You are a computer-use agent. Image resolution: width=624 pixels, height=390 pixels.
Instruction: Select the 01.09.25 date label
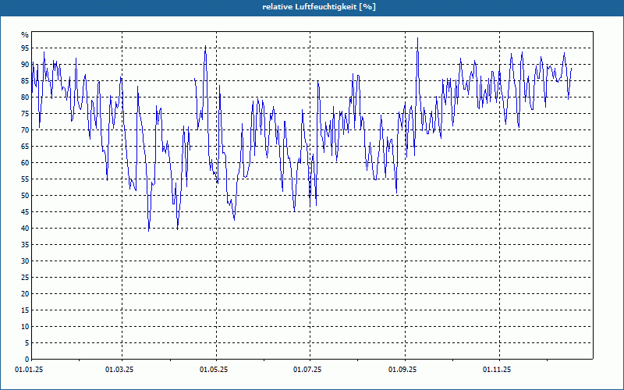(x=402, y=370)
